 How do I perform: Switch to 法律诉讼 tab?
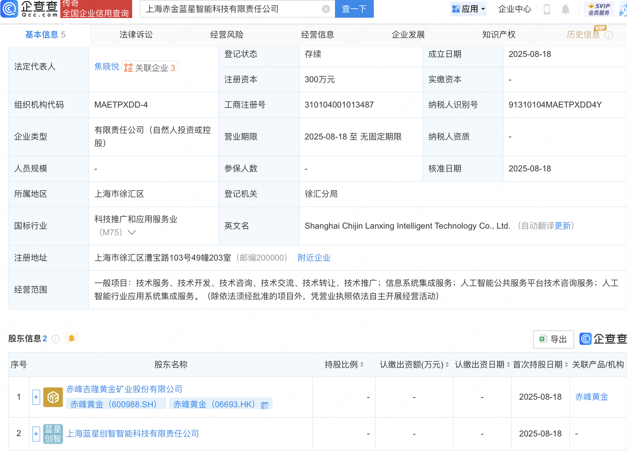pos(136,35)
